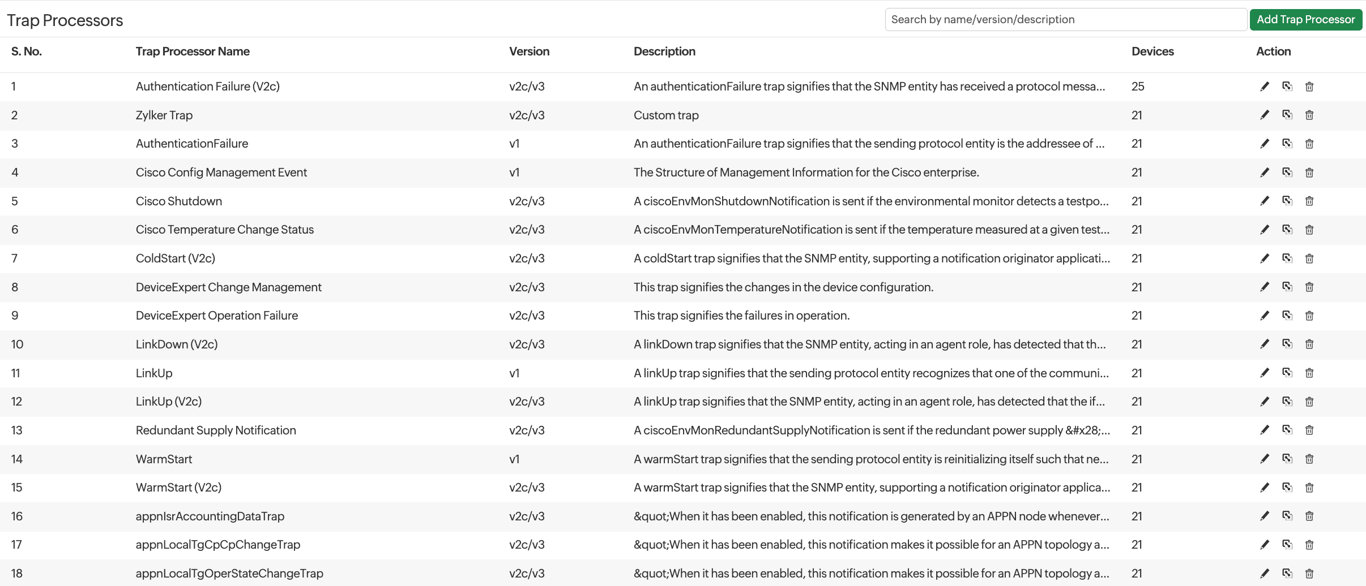Copy the LinkUp (V2c) trap processor
Screen dimensions: 1366x586
point(1287,402)
